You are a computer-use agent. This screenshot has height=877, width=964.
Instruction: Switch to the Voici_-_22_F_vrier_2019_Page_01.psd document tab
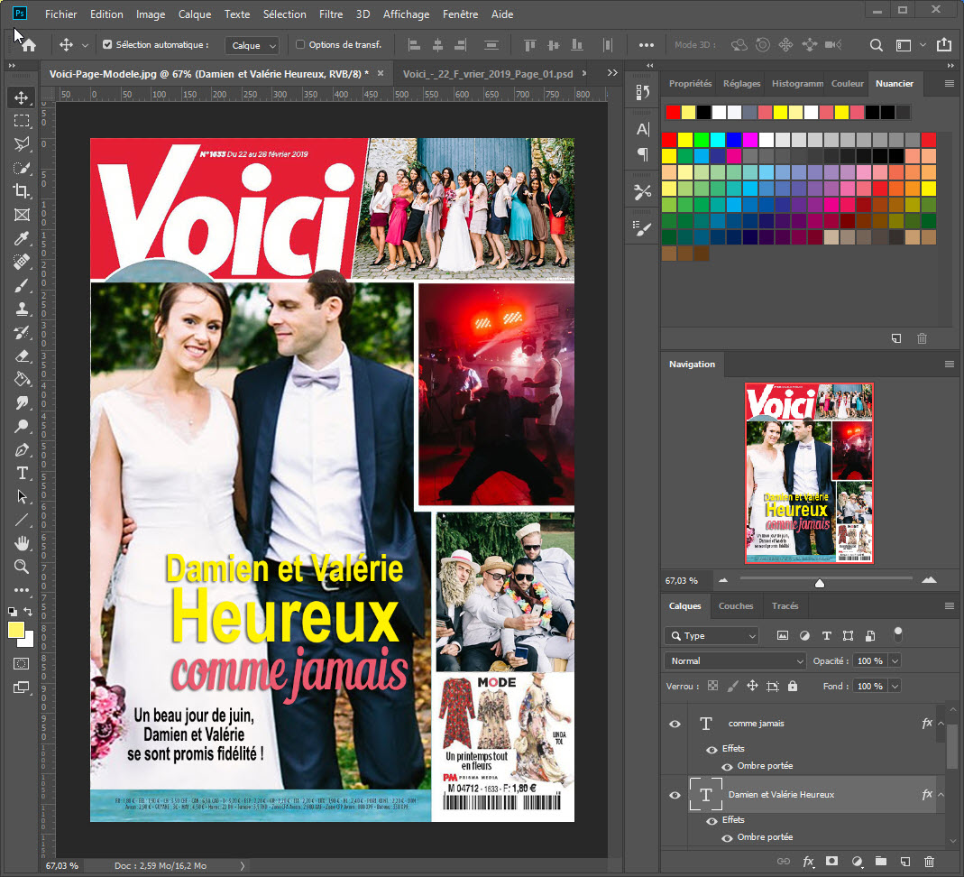(x=488, y=74)
